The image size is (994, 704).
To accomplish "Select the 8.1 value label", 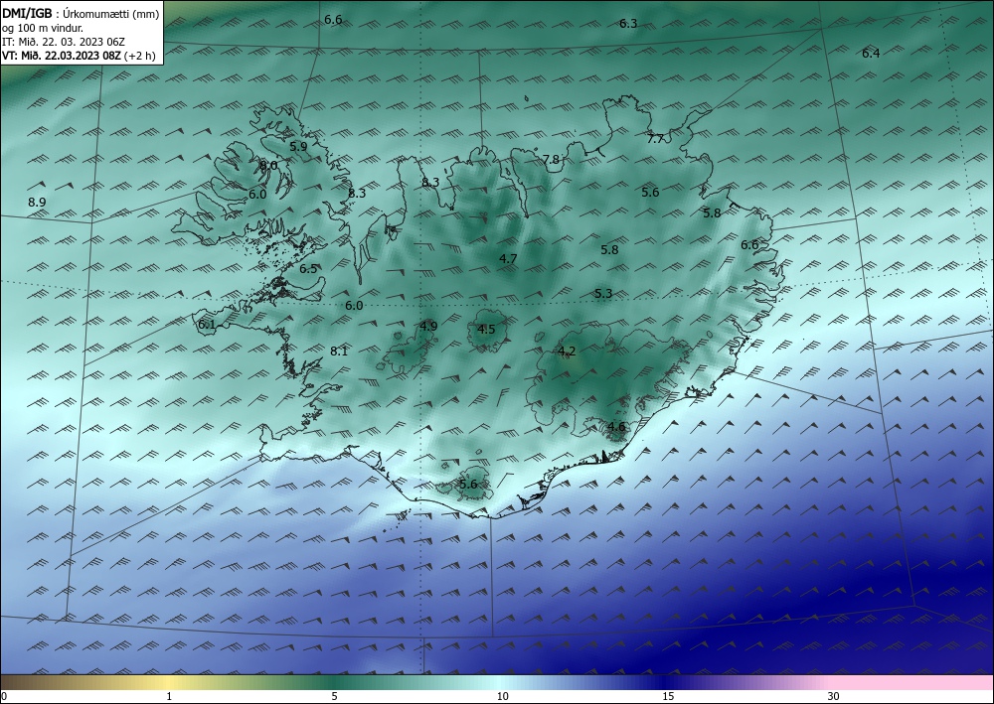I will 339,352.
